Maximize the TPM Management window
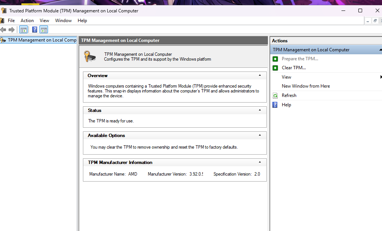The width and height of the screenshot is (382, 231). tap(360, 11)
